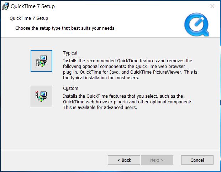Click the computer monitor in Custom icon

click(x=43, y=94)
